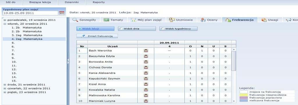Screen dimensions: 298x105
Task: Click the 20.09.2011 date header
Action: (169, 43)
